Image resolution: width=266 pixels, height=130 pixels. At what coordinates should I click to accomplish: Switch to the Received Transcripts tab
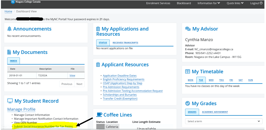point(125,43)
